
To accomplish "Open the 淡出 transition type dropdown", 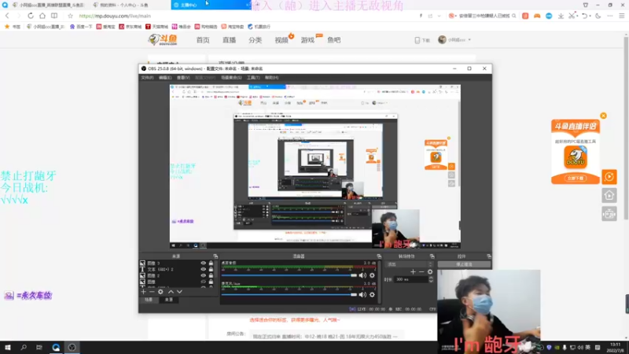I will coord(410,264).
